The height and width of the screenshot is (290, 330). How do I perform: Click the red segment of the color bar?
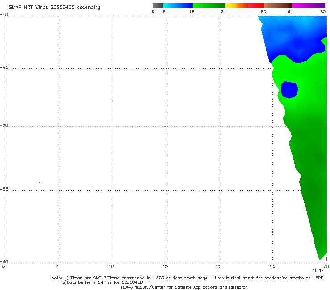(x=256, y=5)
